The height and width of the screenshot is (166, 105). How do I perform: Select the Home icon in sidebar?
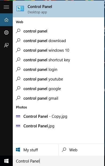[6, 20]
